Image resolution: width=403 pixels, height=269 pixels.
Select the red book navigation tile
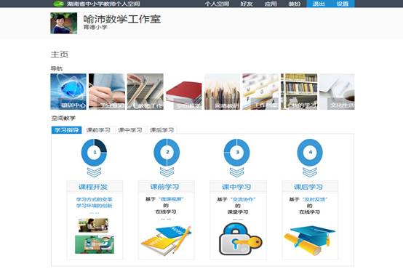tap(184, 92)
